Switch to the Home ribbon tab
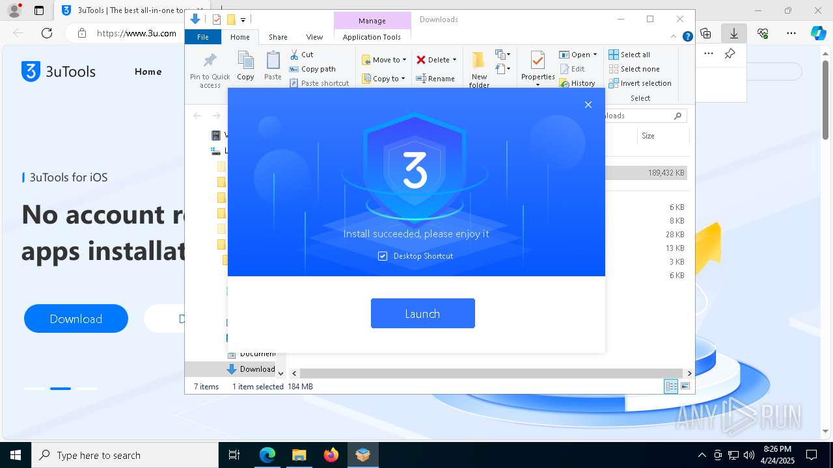The width and height of the screenshot is (833, 468). pyautogui.click(x=239, y=37)
